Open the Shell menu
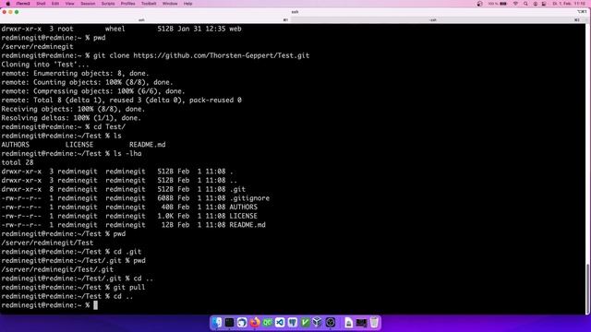Screen dimensions: 591x332 tap(41, 4)
